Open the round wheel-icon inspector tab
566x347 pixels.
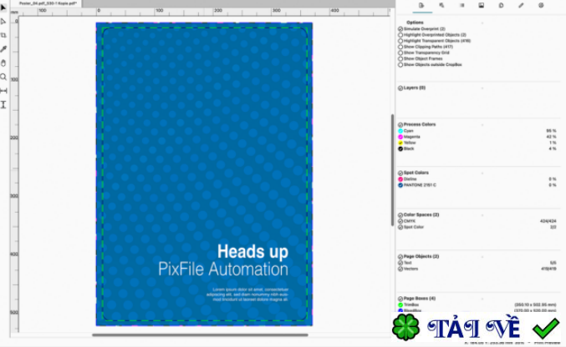pyautogui.click(x=541, y=5)
